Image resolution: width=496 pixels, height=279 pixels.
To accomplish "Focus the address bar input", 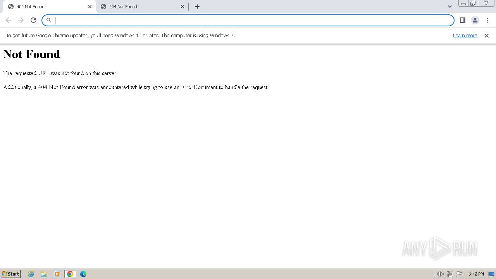I will click(x=248, y=20).
